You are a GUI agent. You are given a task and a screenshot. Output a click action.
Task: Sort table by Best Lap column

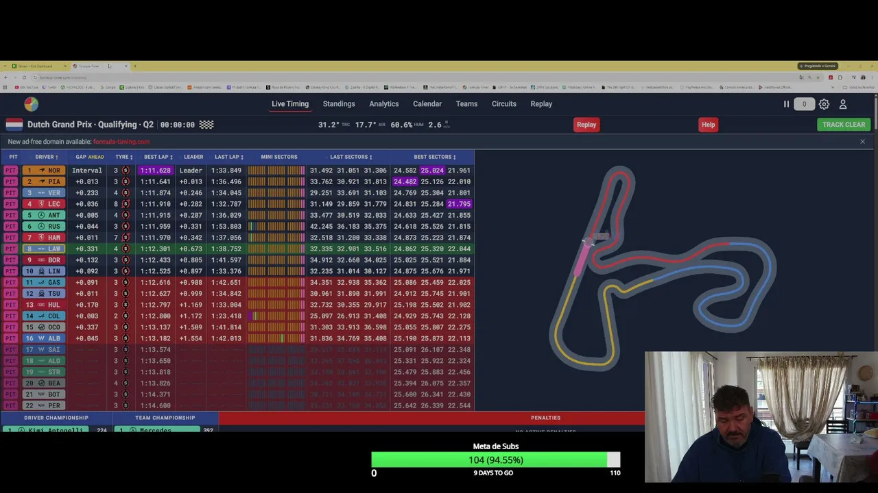[158, 157]
